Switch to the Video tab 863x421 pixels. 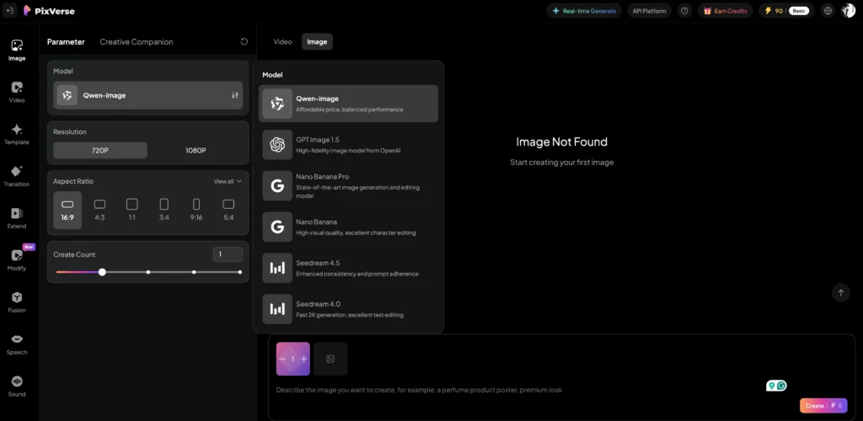pos(283,42)
